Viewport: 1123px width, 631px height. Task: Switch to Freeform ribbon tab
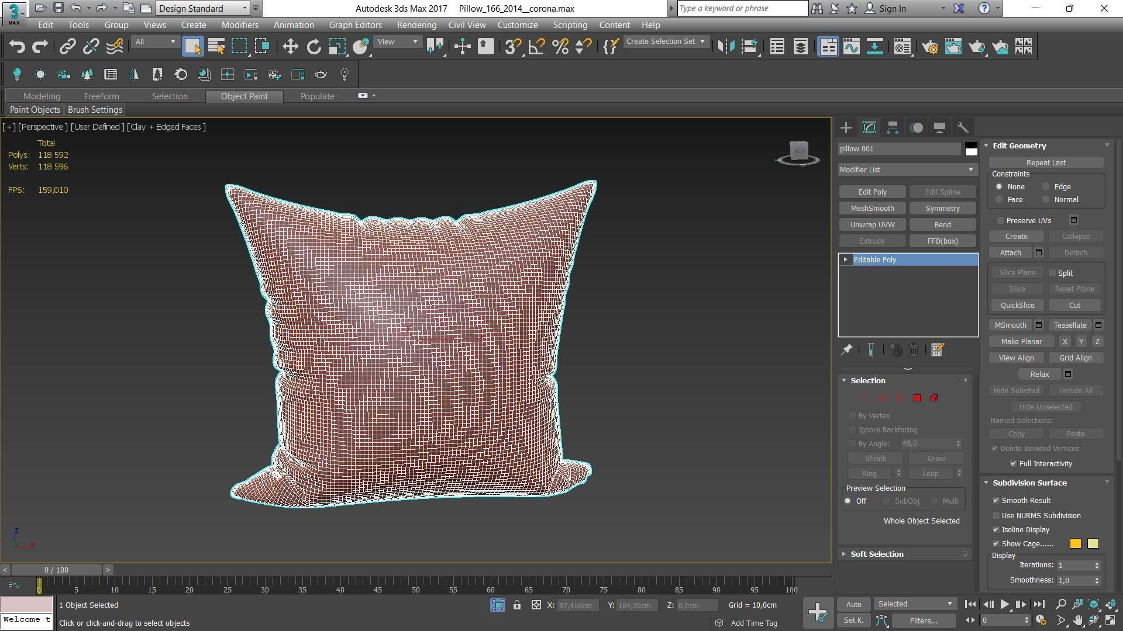click(x=101, y=96)
